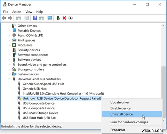167x134 pixels.
Task: Click the scrollbar up arrow
Action: (x=164, y=25)
